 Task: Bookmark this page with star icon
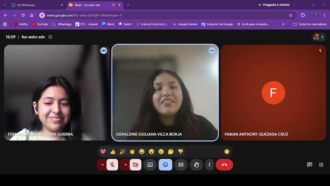point(291,15)
